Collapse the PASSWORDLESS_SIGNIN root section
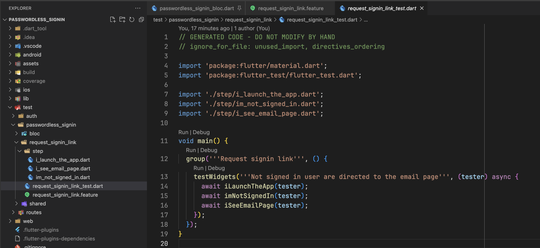 click(5, 20)
